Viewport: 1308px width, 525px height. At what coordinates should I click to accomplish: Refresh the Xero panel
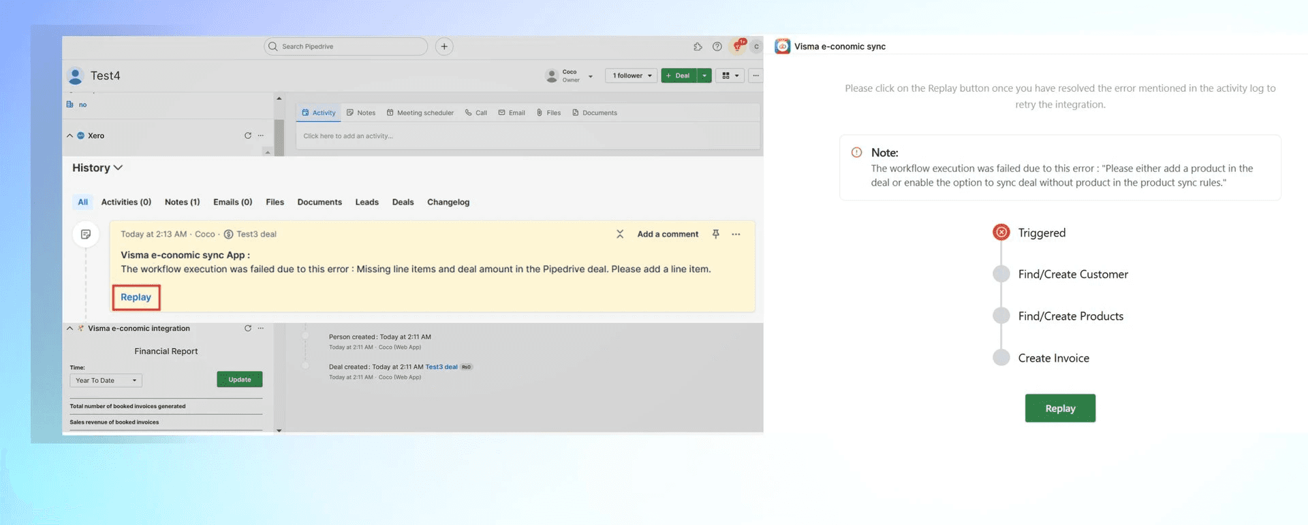pos(248,135)
